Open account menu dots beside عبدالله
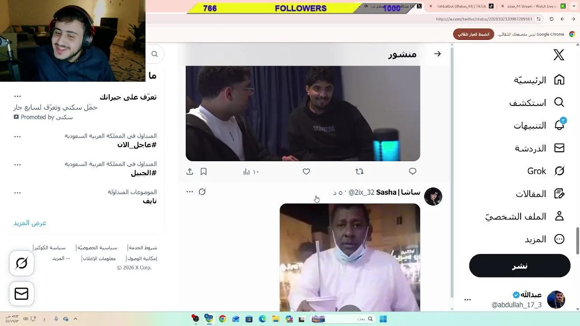The height and width of the screenshot is (326, 580). pyautogui.click(x=468, y=300)
